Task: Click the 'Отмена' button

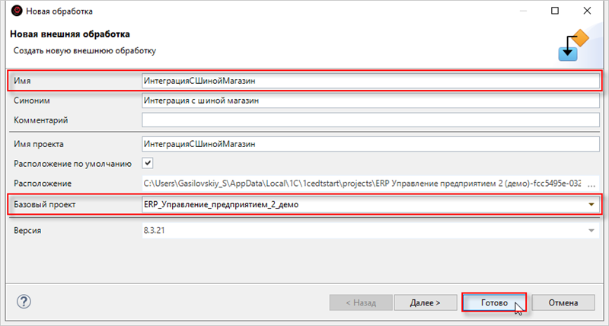Action: pyautogui.click(x=563, y=302)
